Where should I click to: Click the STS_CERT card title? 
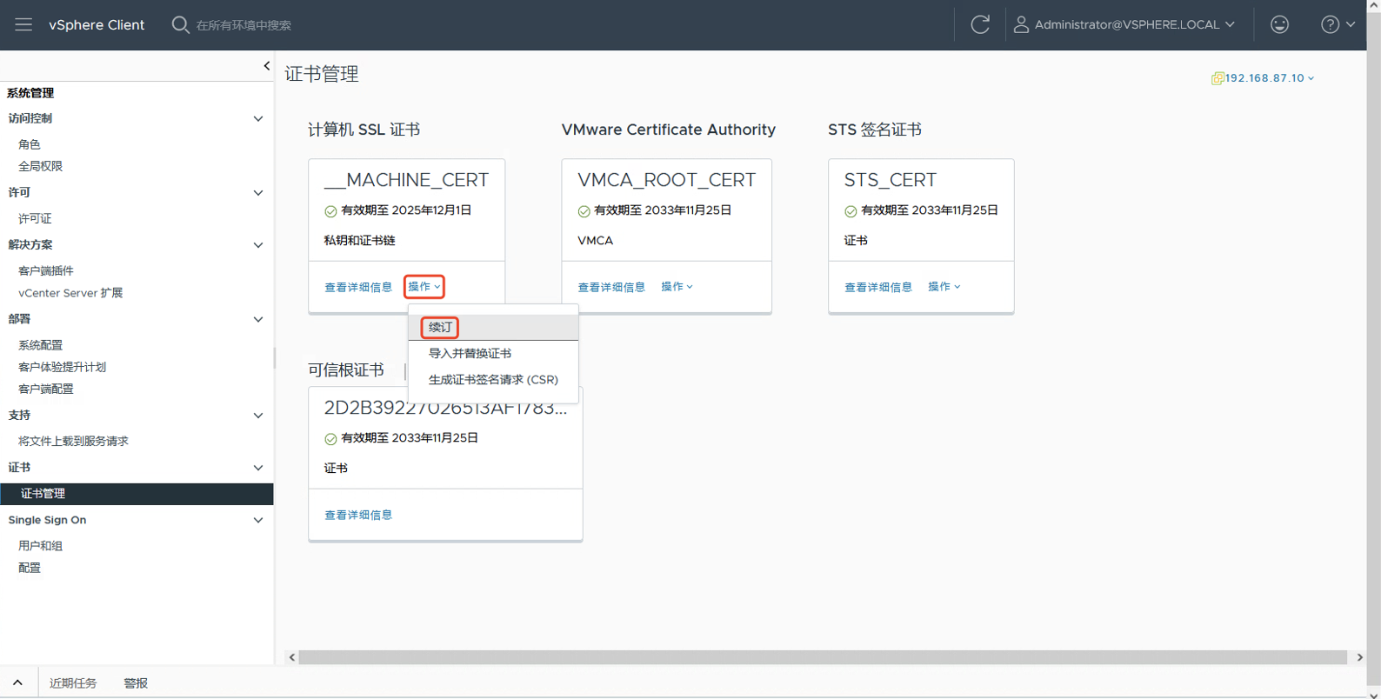coord(890,180)
